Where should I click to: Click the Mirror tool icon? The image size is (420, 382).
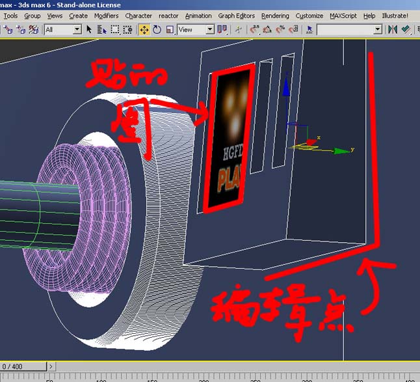[x=393, y=29]
